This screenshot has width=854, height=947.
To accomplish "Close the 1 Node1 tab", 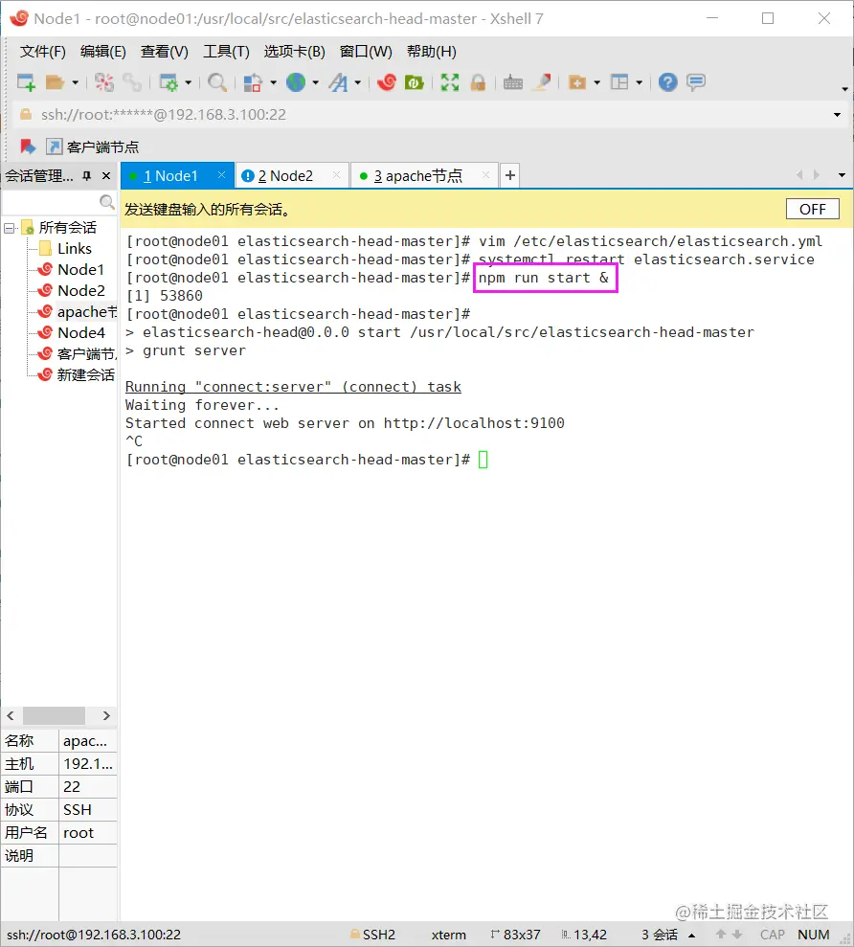I will pyautogui.click(x=222, y=175).
